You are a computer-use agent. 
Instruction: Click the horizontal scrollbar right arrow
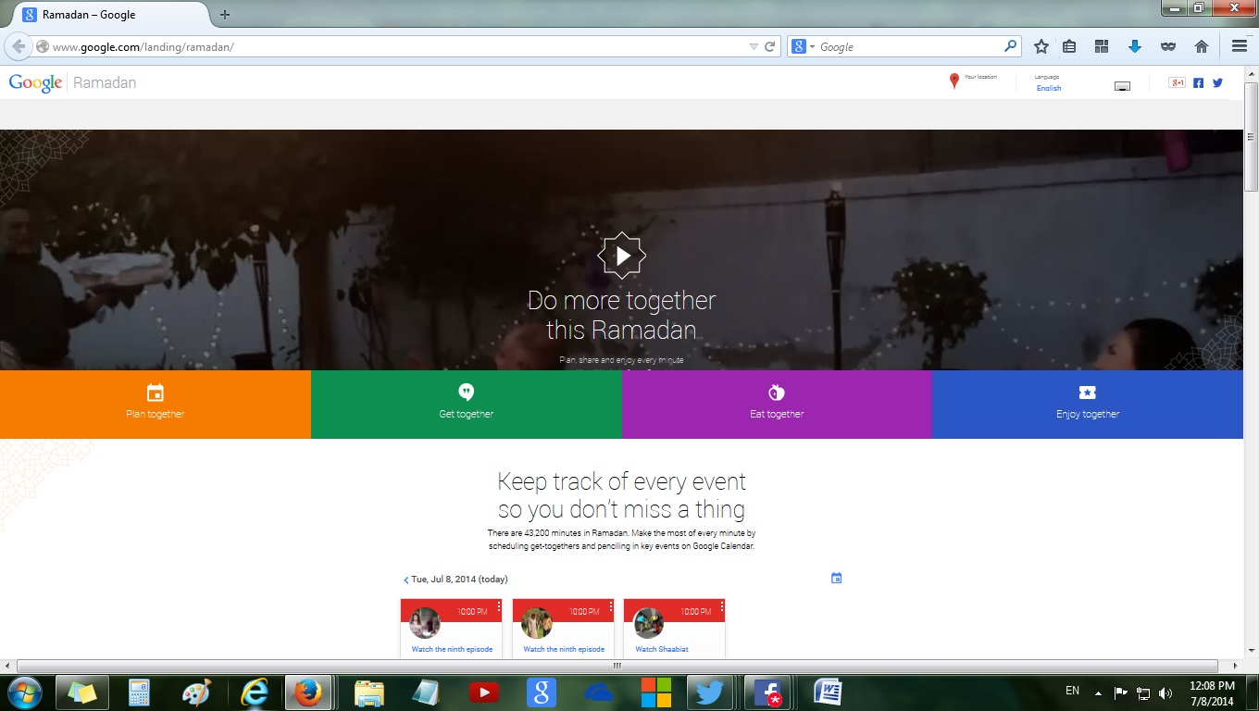[1235, 666]
